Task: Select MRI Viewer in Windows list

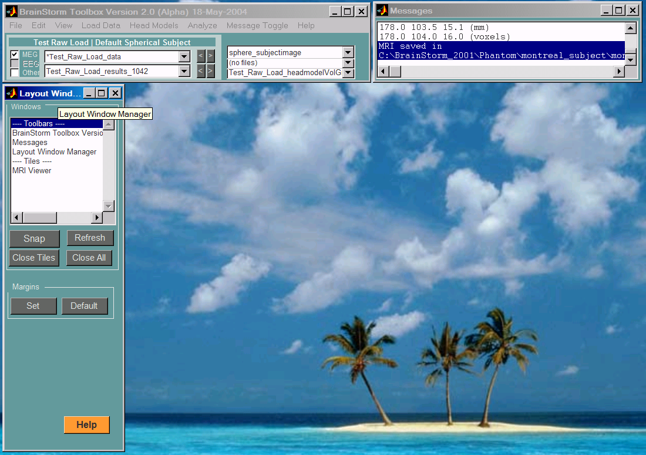Action: point(32,171)
